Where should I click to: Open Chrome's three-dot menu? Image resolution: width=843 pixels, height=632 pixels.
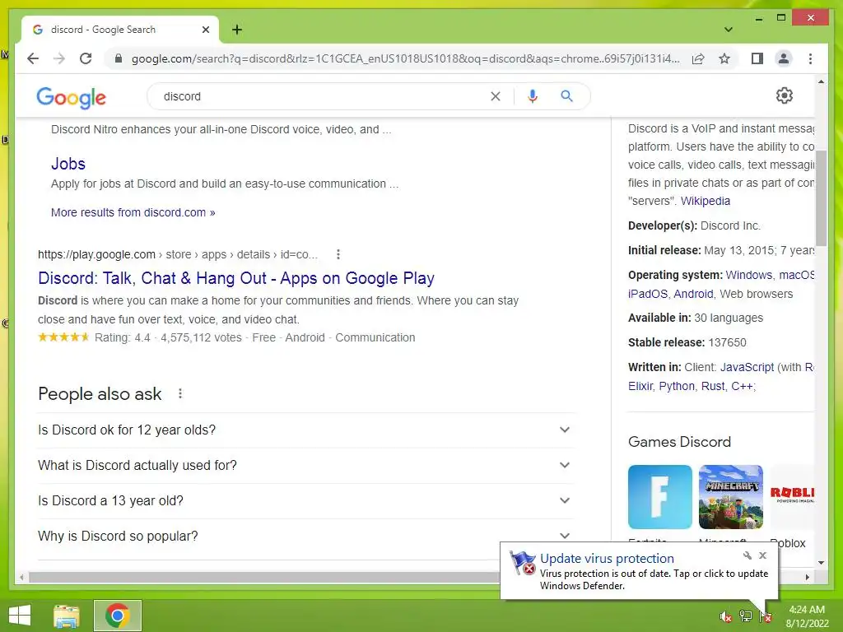coord(810,58)
